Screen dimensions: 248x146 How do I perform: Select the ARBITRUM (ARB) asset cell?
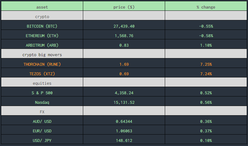click(42, 44)
